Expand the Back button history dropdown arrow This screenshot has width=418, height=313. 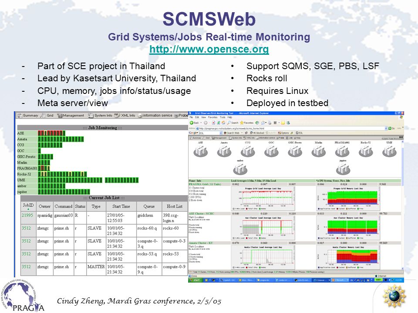201,123
